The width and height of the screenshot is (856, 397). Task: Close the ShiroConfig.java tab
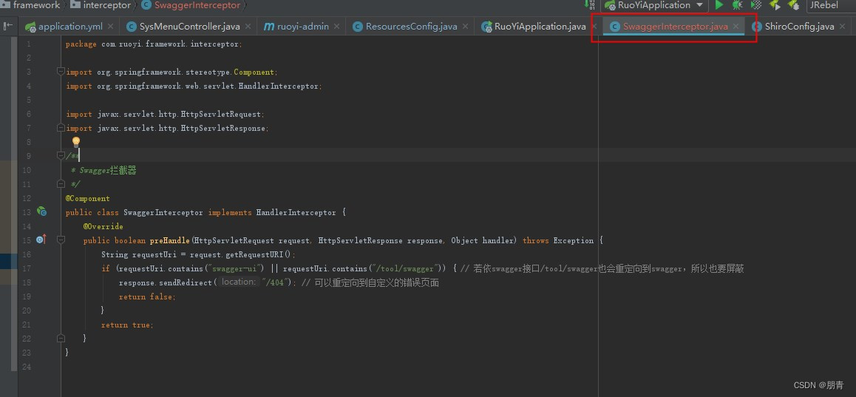pos(843,26)
